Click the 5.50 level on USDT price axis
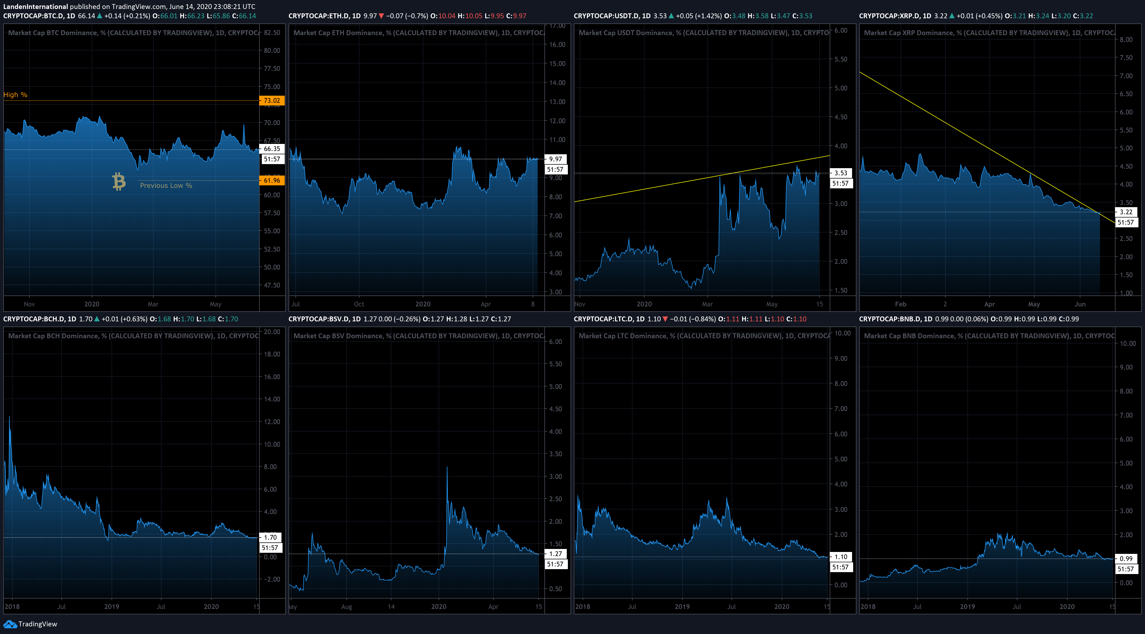Viewport: 1145px width, 634px height. tap(841, 59)
